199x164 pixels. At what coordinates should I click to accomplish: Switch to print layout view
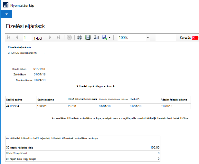pyautogui.click(x=88, y=37)
